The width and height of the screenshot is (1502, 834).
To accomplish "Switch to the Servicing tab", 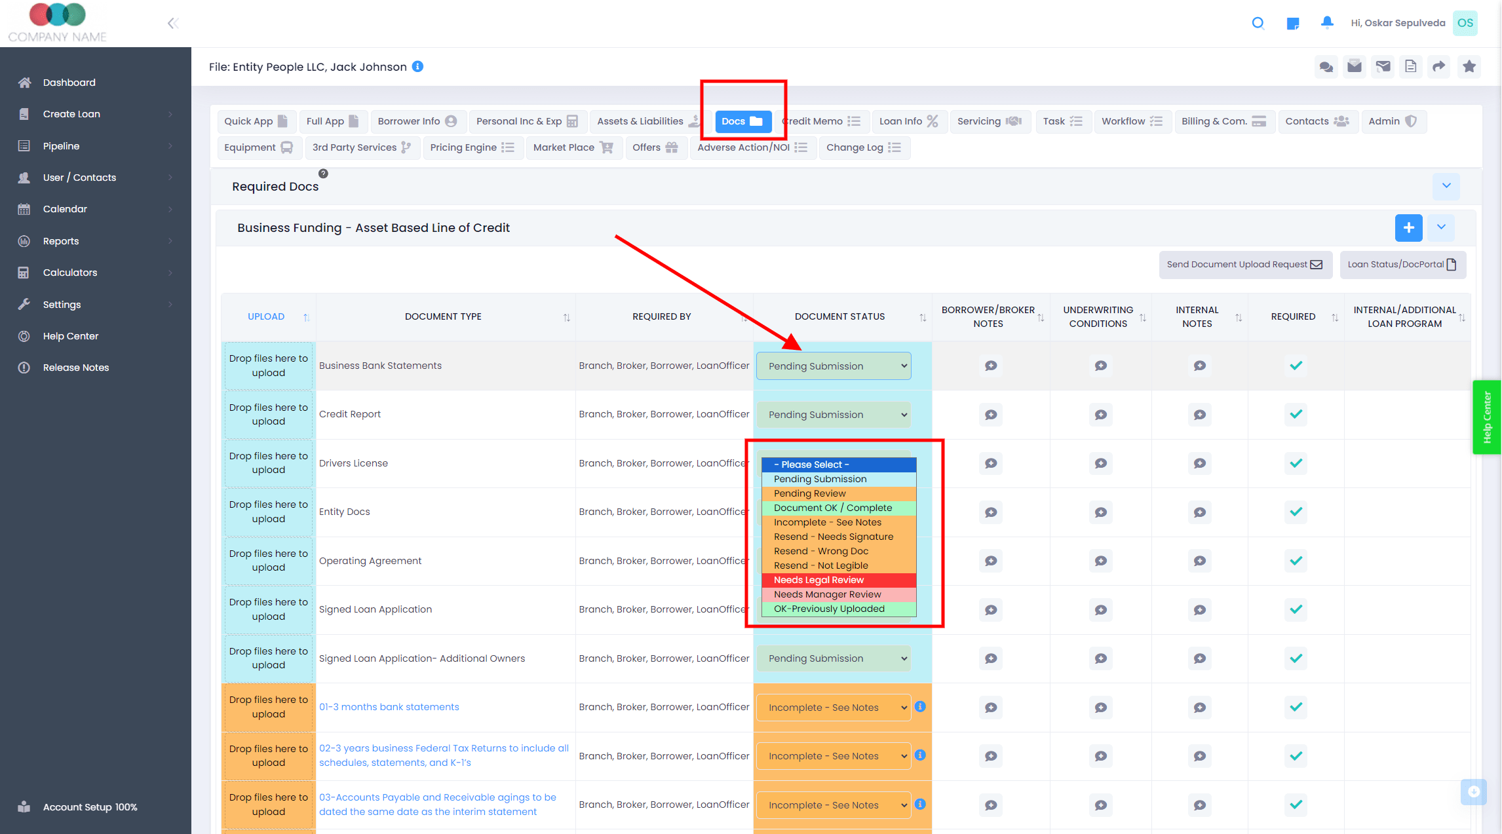I will pyautogui.click(x=990, y=121).
